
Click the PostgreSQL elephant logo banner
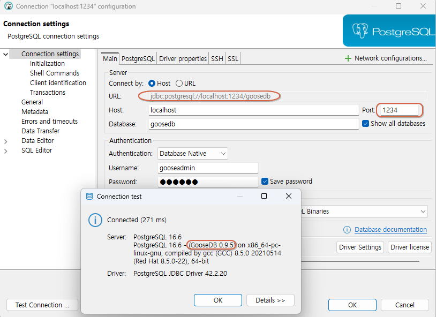tap(389, 31)
